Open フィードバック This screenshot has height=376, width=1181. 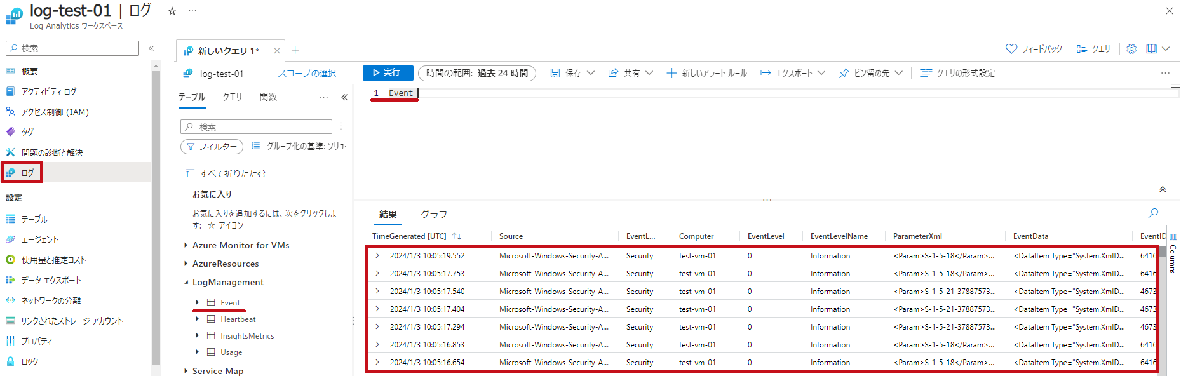click(1034, 49)
